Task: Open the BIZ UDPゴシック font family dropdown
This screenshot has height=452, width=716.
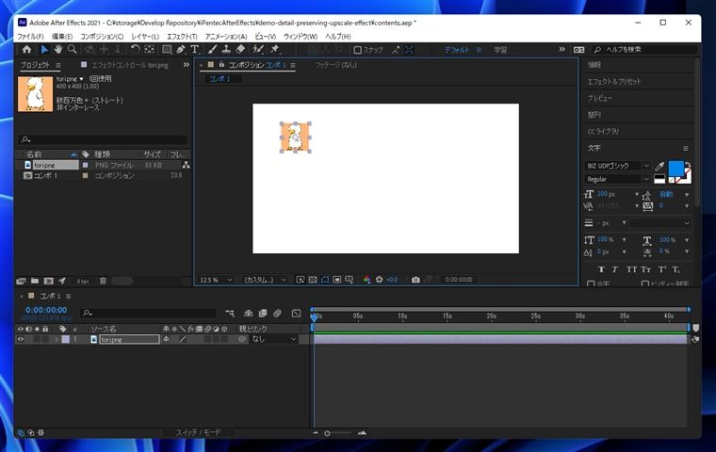Action: tap(617, 166)
